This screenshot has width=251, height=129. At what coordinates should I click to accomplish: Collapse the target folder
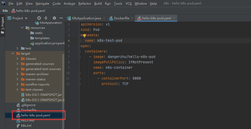(x=13, y=54)
